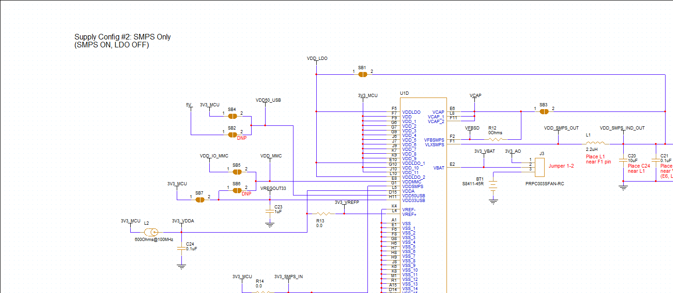Image resolution: width=673 pixels, height=293 pixels.
Task: Click the VDD_LDO net label
Action: (x=317, y=59)
